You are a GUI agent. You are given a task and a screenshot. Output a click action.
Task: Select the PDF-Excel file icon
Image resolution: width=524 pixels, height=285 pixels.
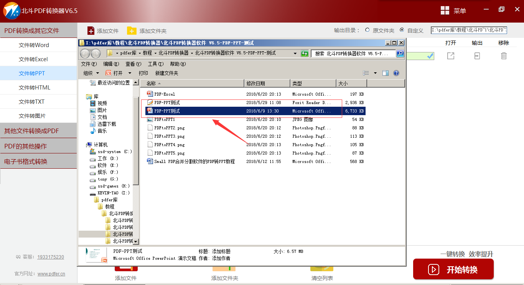click(150, 94)
